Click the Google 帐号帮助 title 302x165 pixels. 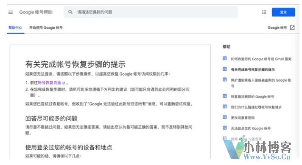point(36,12)
